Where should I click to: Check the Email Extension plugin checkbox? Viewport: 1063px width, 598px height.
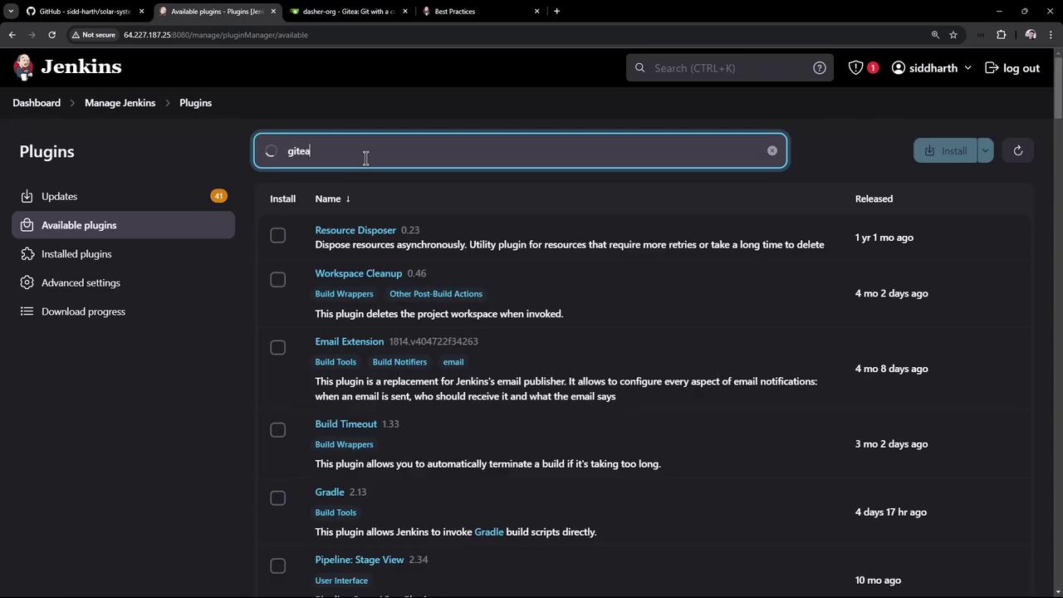(x=278, y=348)
